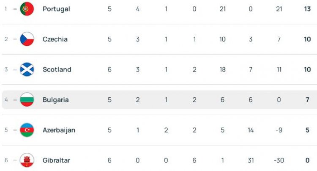The width and height of the screenshot is (317, 171).
Task: Click Portugal's 13 points total
Action: point(307,9)
